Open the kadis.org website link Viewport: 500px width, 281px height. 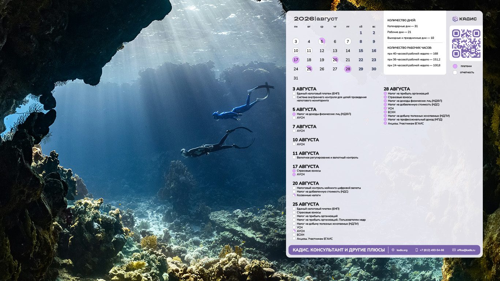(x=402, y=250)
